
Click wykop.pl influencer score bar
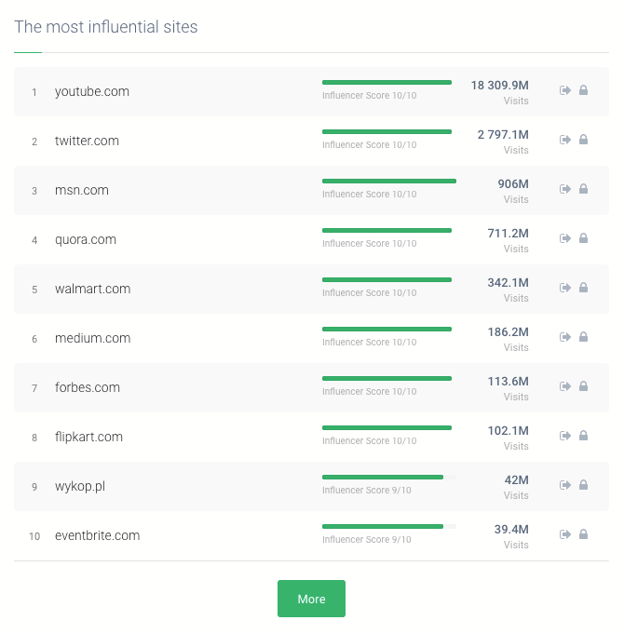coord(389,477)
